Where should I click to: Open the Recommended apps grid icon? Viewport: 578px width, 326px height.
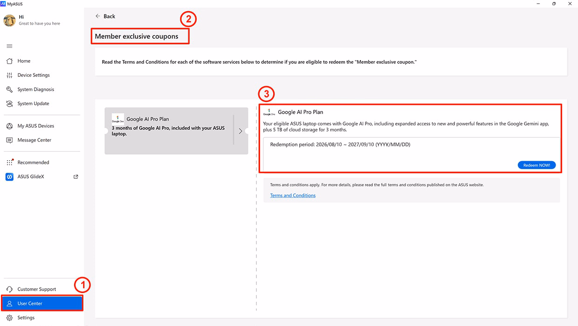click(x=9, y=163)
